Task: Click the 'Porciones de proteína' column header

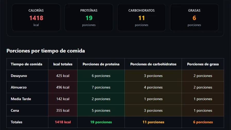Action: 101,64
